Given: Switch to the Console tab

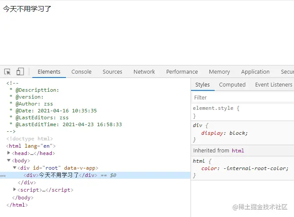Looking at the screenshot, I should 81,72.
